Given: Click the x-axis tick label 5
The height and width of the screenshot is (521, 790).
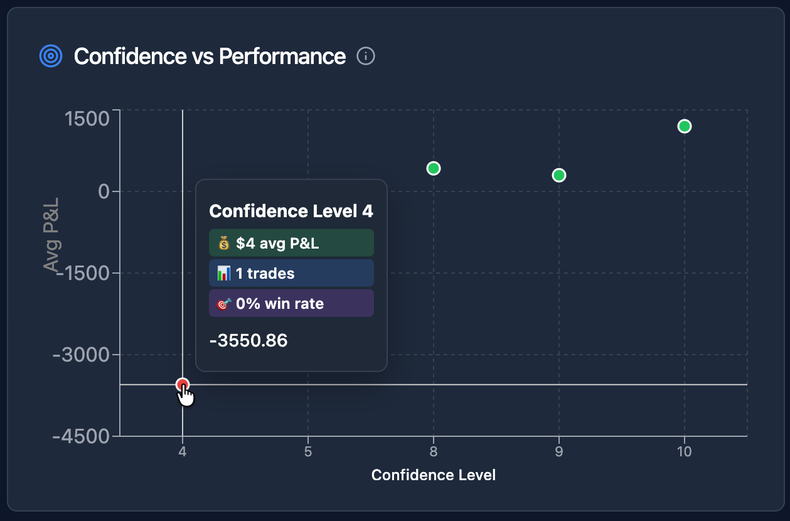Looking at the screenshot, I should [308, 452].
